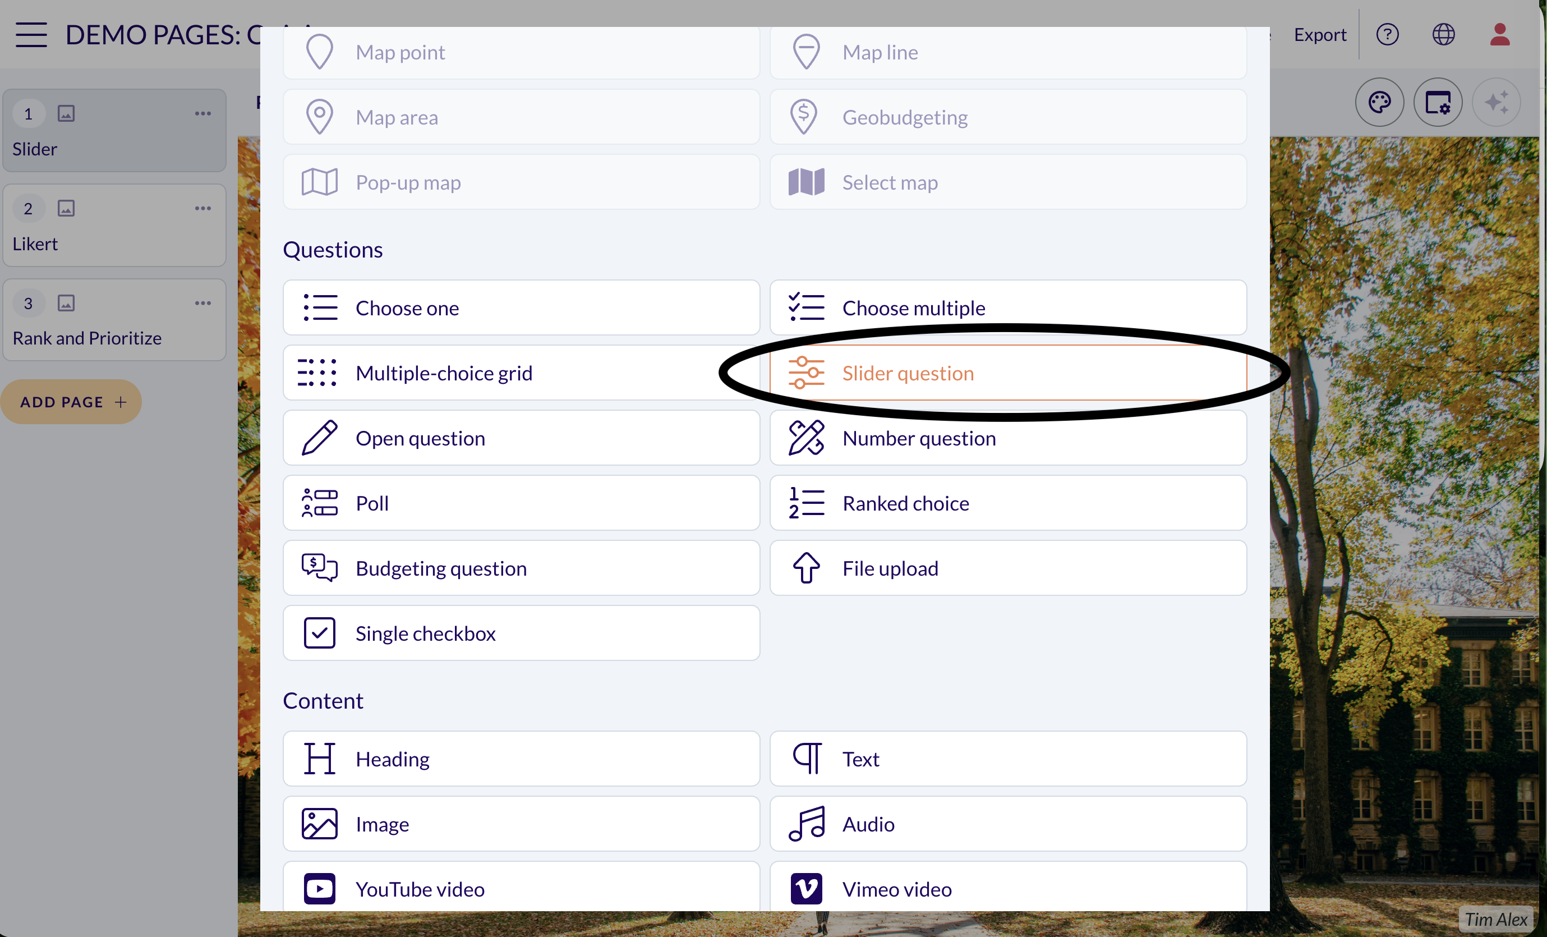1547x937 pixels.
Task: Add a Single checkbox question
Action: click(521, 633)
